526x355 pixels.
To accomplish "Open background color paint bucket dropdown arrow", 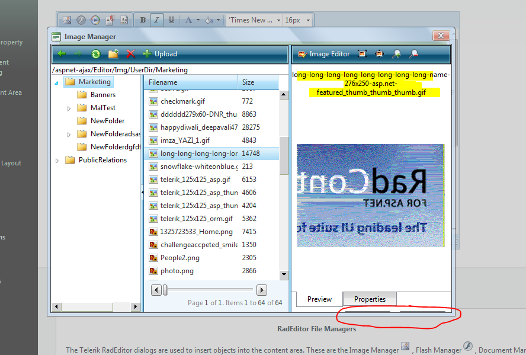I will click(x=219, y=20).
